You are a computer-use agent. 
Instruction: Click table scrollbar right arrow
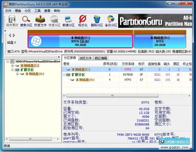pyautogui.click(x=190, y=96)
